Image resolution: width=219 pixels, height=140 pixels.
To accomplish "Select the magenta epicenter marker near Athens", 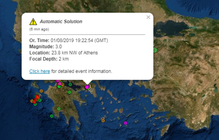I will 87,87.
